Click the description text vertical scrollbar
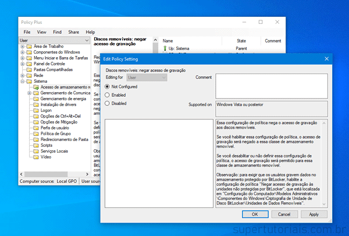Viewport: 349px width, 236px height. (325, 163)
